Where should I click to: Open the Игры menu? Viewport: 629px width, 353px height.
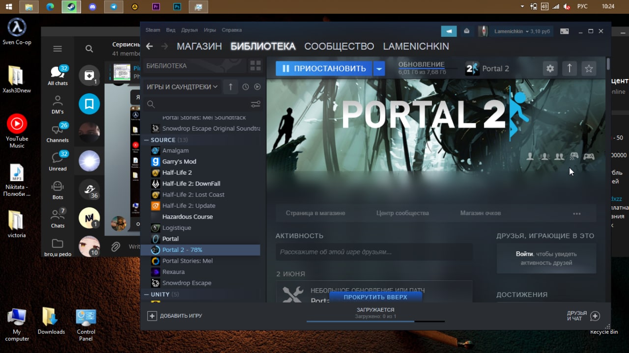click(x=210, y=30)
